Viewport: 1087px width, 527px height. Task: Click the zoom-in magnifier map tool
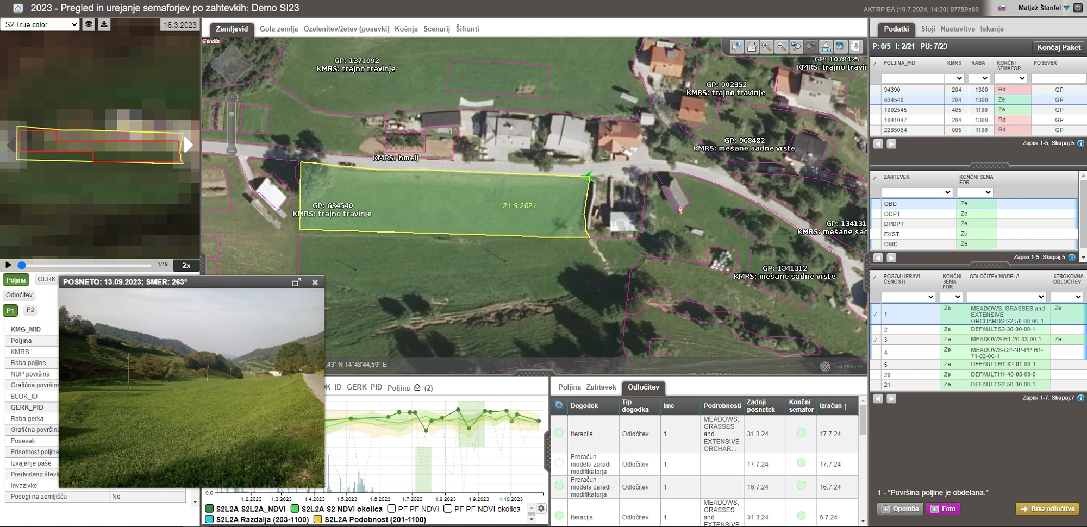point(766,47)
